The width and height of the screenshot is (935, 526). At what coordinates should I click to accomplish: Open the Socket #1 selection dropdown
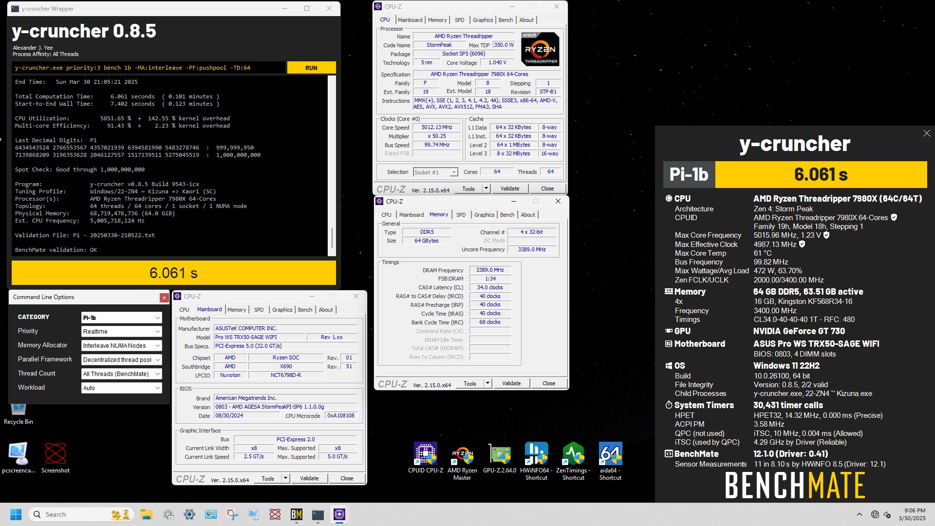click(435, 172)
